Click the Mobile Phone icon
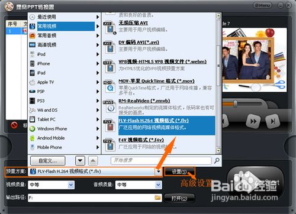Screen dimensions: 296x214 pos(32,147)
